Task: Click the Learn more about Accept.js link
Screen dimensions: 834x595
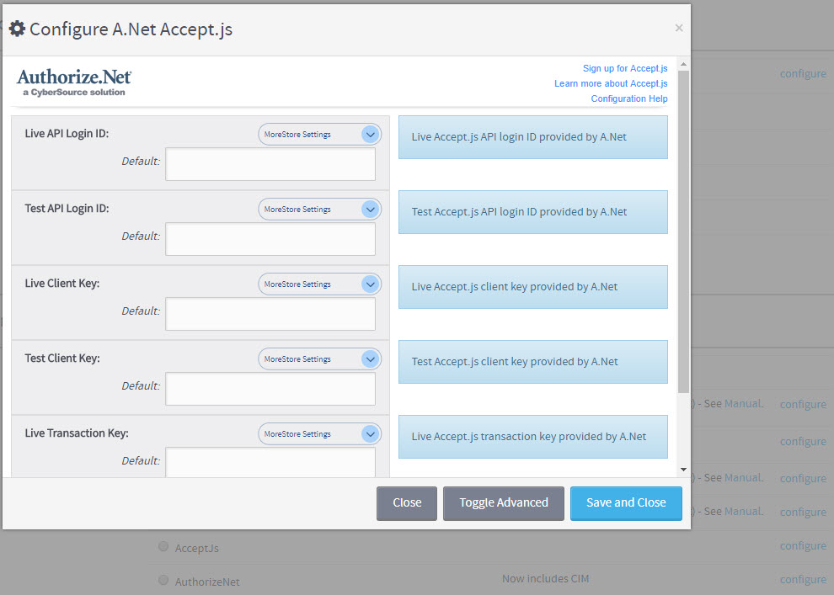Action: point(611,83)
